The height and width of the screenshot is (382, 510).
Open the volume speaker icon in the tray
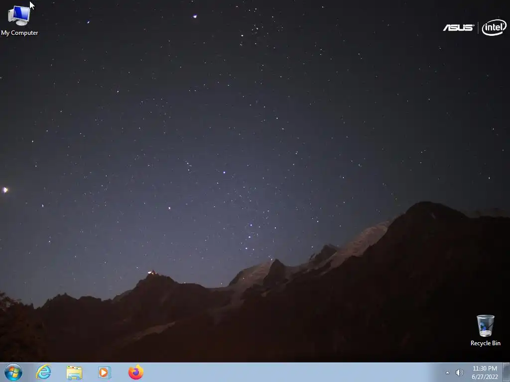pyautogui.click(x=459, y=373)
